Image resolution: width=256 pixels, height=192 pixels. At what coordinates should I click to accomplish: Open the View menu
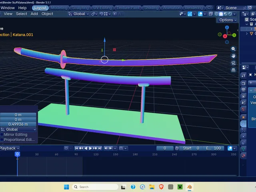[8, 14]
